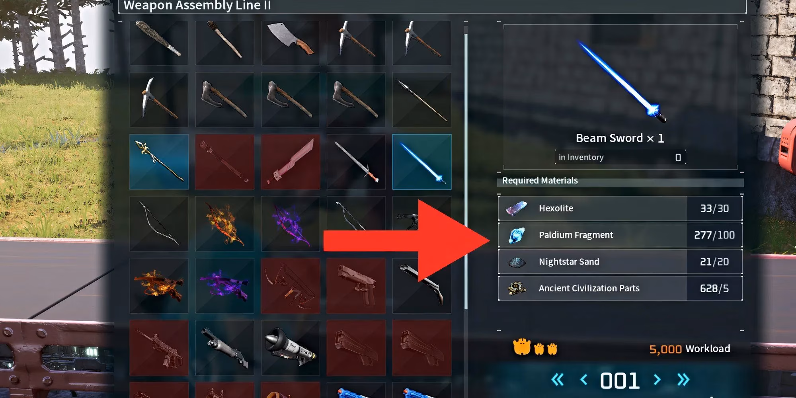Choose the golden lily spear icon
This screenshot has height=398, width=796.
(x=159, y=162)
